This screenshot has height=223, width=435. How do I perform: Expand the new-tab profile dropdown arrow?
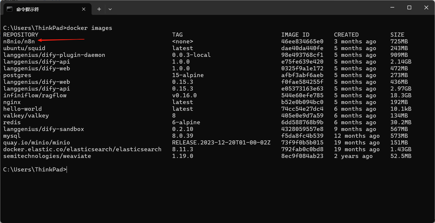[x=110, y=9]
